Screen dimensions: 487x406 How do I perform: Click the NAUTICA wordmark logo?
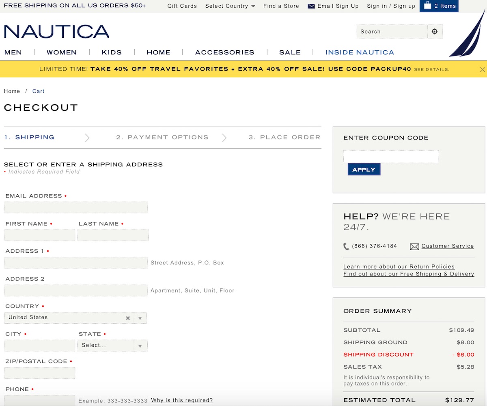[56, 32]
